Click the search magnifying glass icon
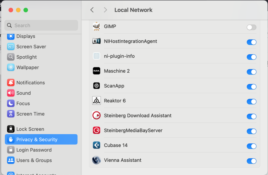Screen dimensions: 268x175 tap(9, 25)
